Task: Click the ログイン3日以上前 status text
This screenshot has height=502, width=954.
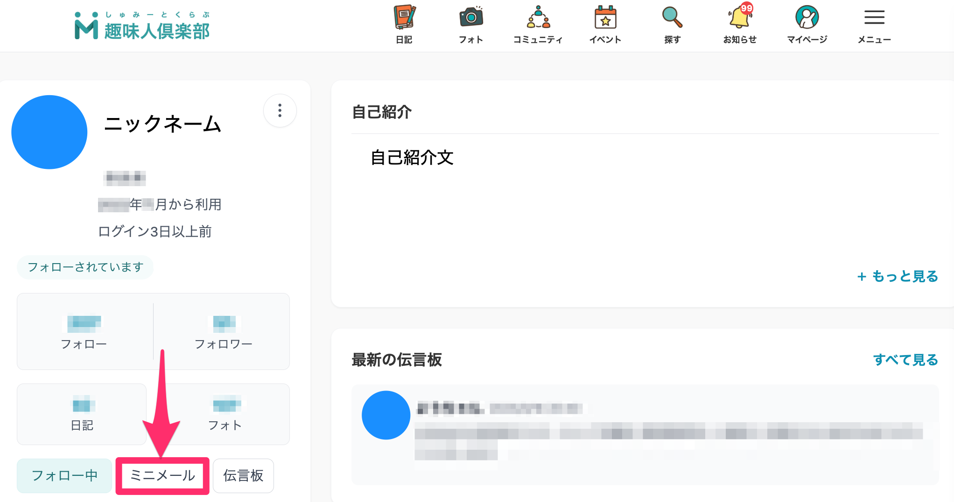Action: point(155,231)
